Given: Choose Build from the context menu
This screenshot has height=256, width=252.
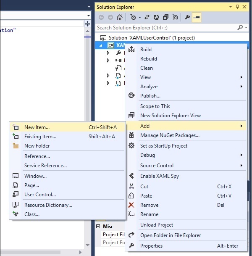Looking at the screenshot, I should pyautogui.click(x=186, y=50).
